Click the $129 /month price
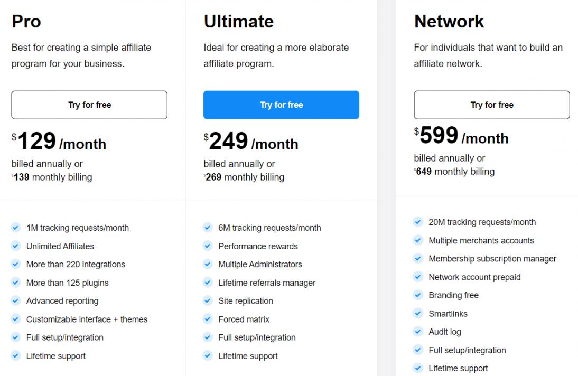The width and height of the screenshot is (578, 376). 59,142
